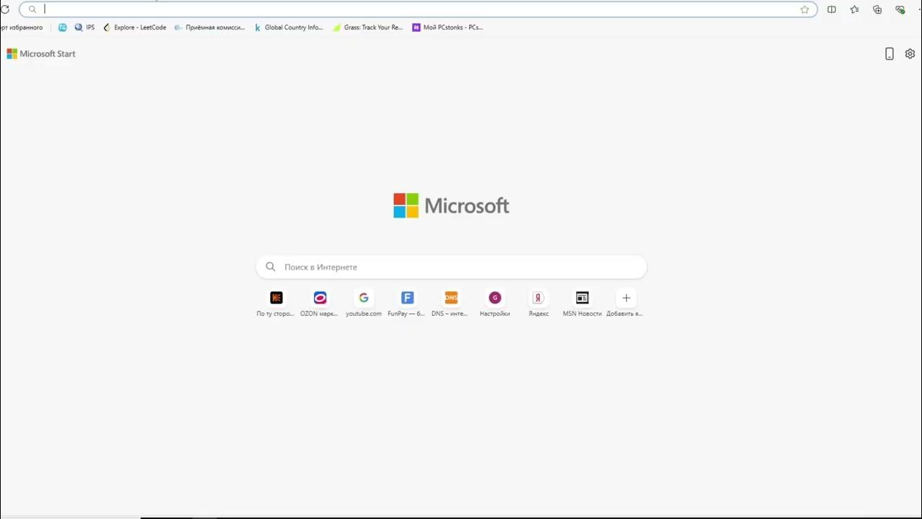Open the IPS bookmark
922x519 pixels.
[x=84, y=27]
